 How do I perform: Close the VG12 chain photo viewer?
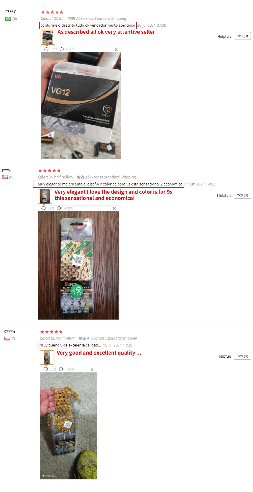[116, 49]
